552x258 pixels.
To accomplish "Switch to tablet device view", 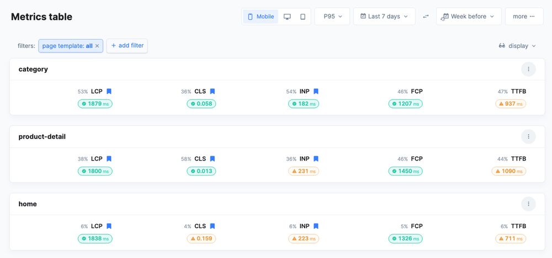I will [302, 17].
